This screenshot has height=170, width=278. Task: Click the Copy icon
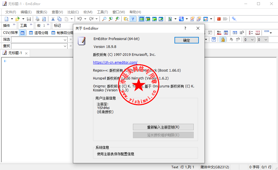point(59,19)
